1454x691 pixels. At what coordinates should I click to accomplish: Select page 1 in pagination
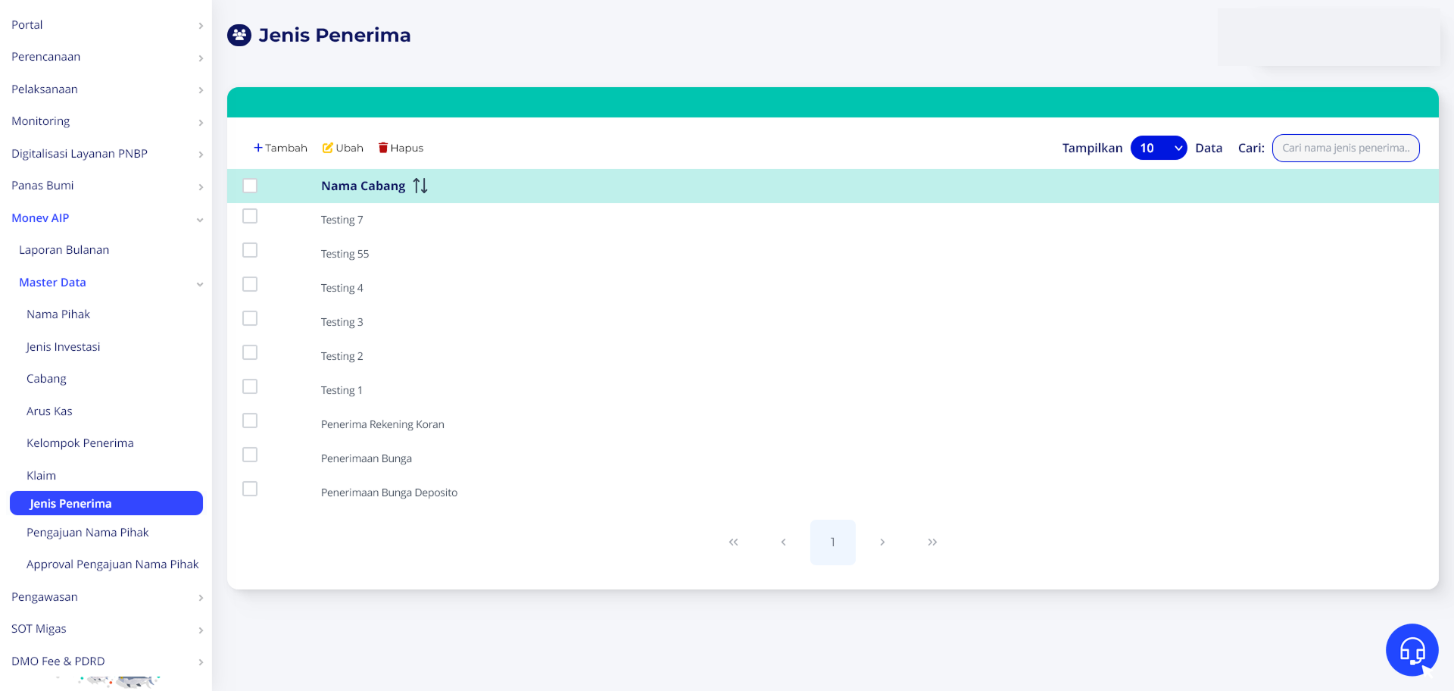(832, 542)
